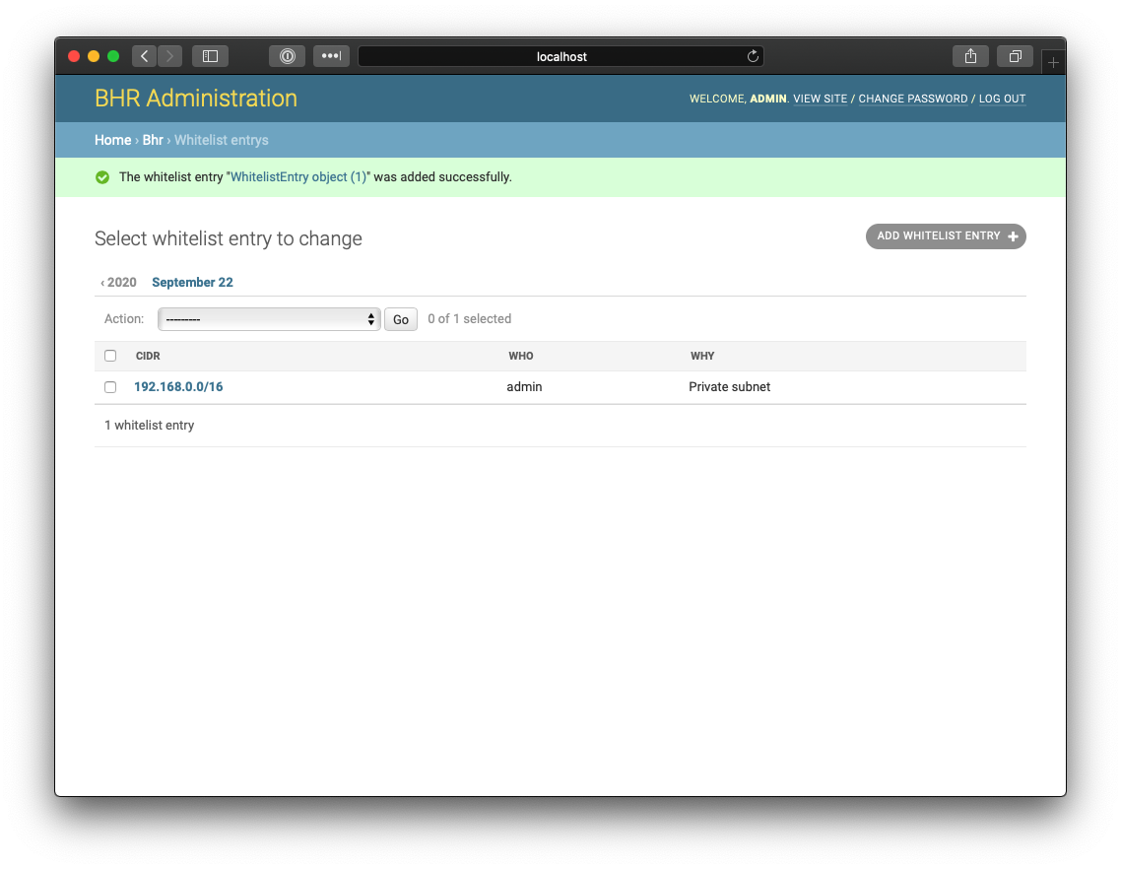Image resolution: width=1121 pixels, height=869 pixels.
Task: Click the WHO column header
Action: 521,357
